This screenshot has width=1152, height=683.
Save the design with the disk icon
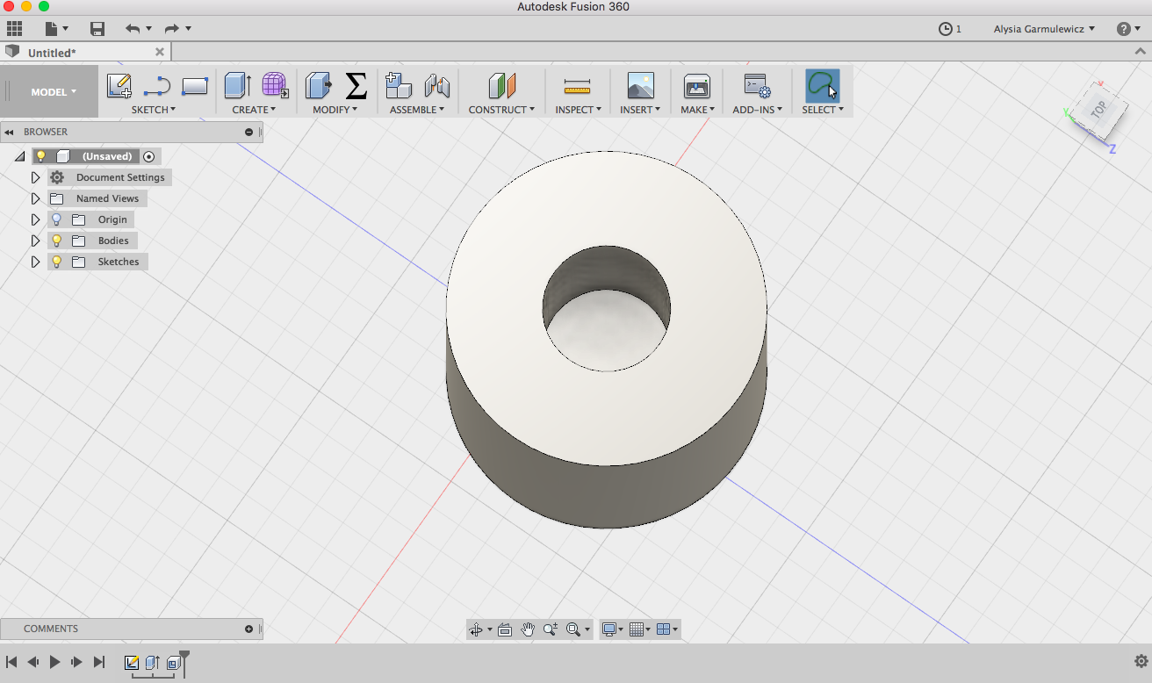pos(97,29)
